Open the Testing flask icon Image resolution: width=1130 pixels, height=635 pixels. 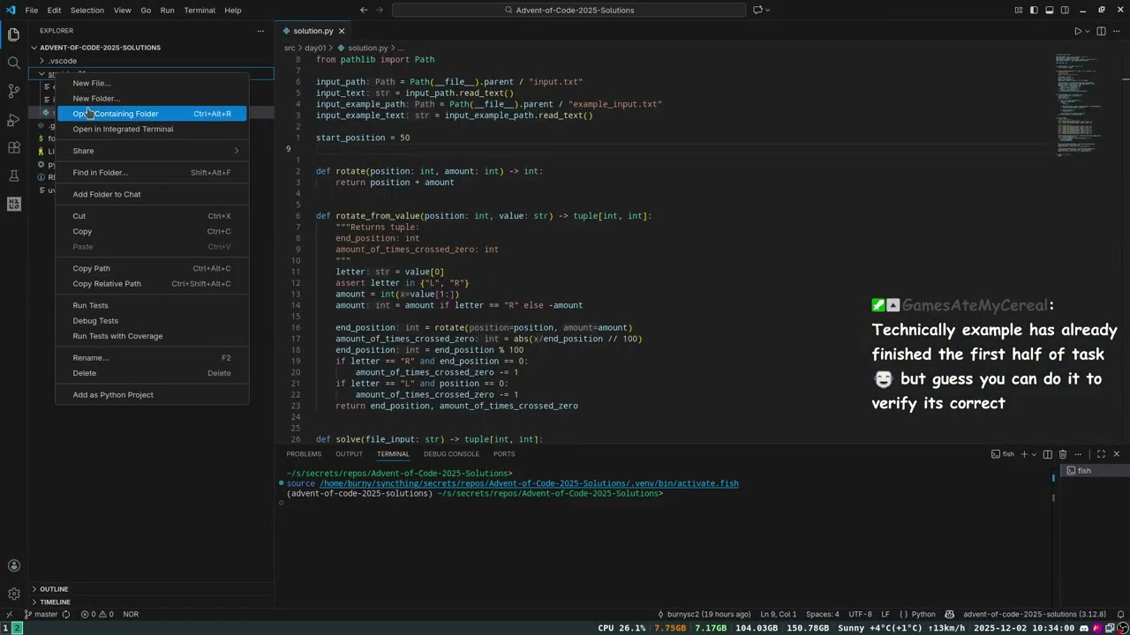13,176
